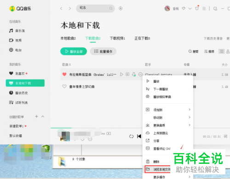The image size is (230, 179).
Task: Switch to 本地歌曲 tab
Action: [68, 38]
